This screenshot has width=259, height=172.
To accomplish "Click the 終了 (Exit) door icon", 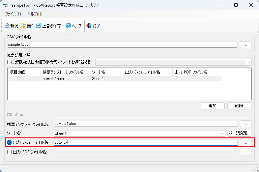I will 89,26.
